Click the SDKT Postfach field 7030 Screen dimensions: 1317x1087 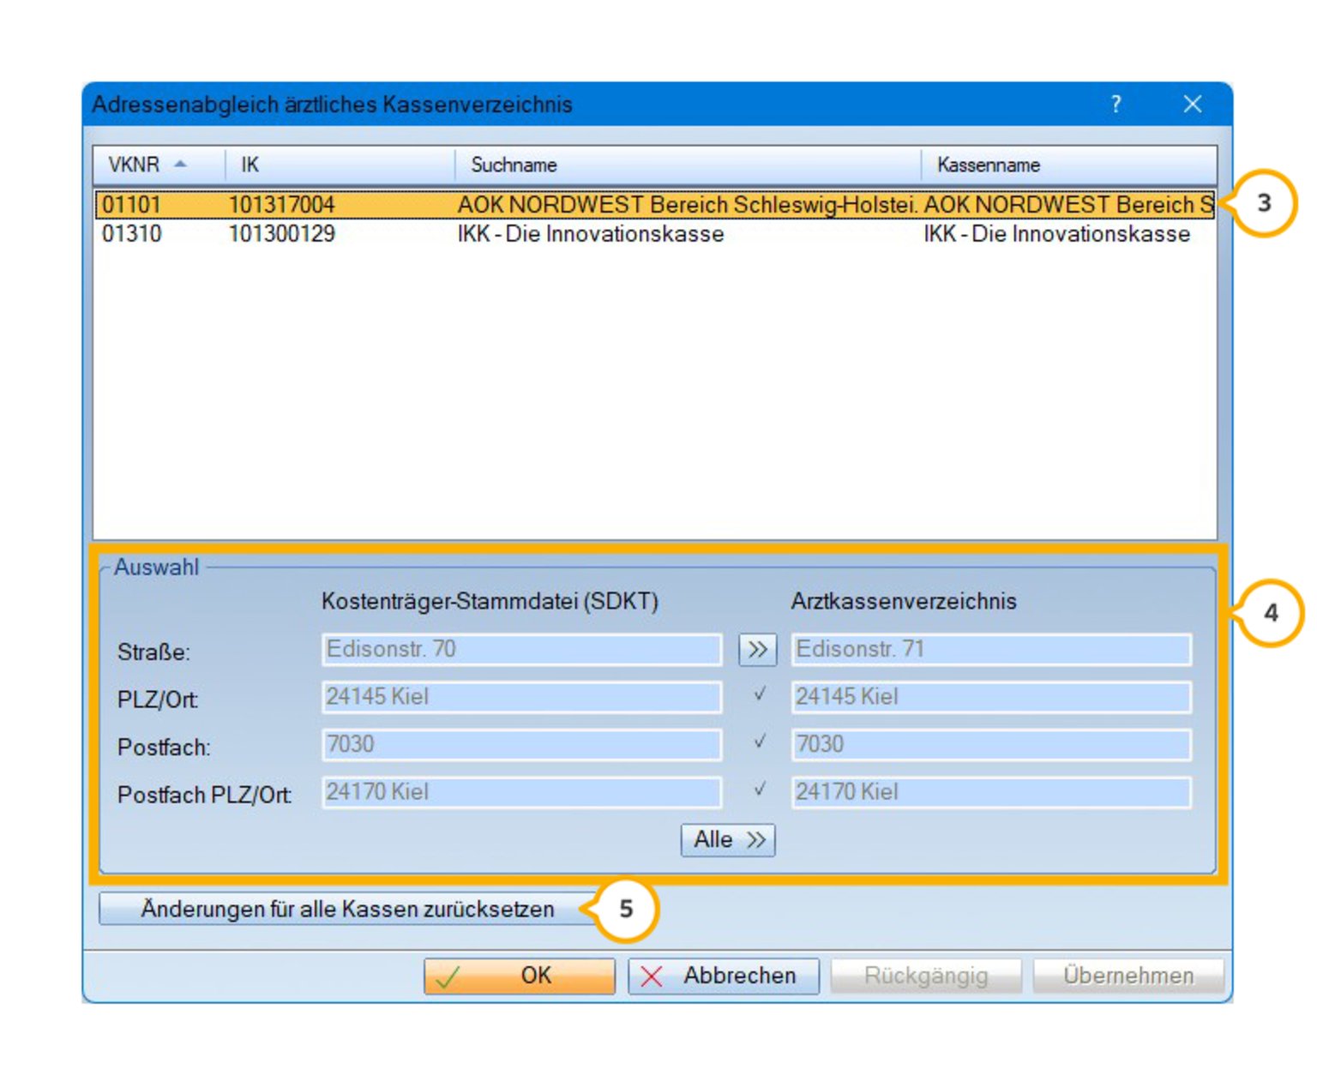tap(521, 745)
